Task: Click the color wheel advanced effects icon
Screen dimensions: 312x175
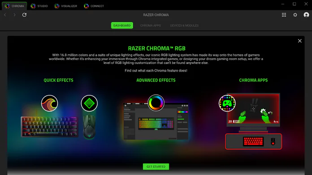Action: [156, 103]
